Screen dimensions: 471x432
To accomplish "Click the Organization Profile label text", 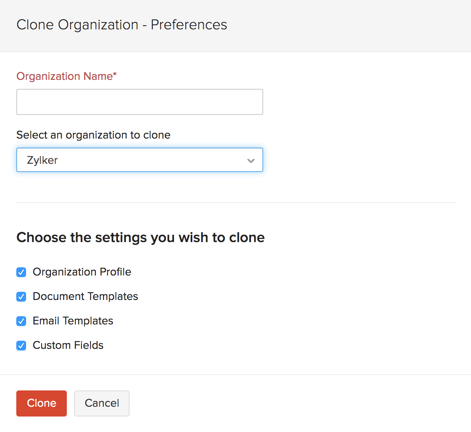I will tap(82, 272).
